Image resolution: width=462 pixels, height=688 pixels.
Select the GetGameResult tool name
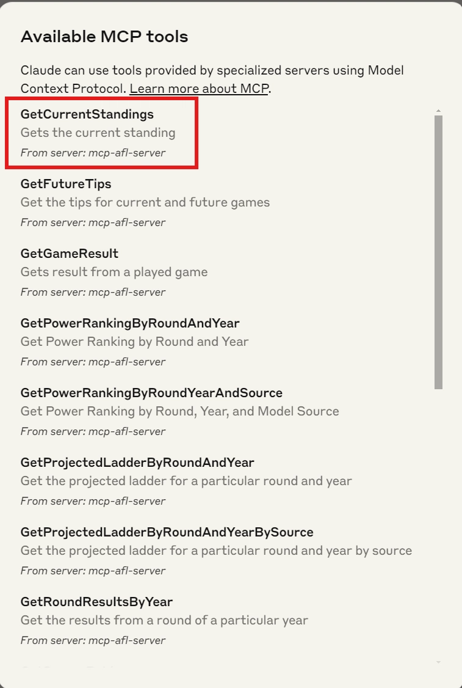click(x=69, y=254)
